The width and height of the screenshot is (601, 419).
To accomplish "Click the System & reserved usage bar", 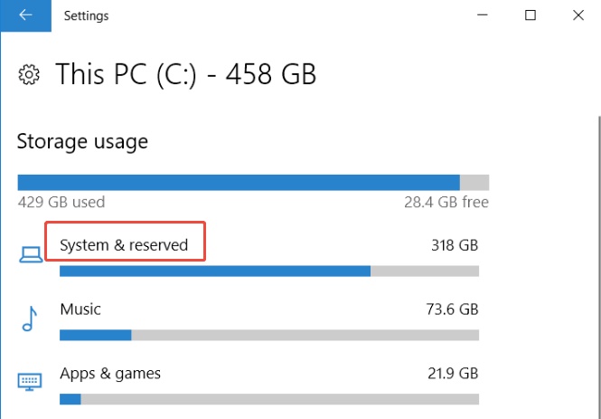I will point(269,271).
